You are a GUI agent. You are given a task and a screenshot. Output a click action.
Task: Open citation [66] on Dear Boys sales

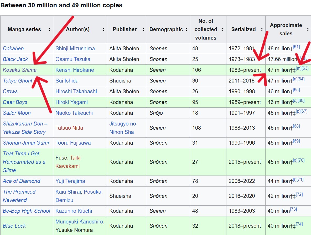coord(301,101)
